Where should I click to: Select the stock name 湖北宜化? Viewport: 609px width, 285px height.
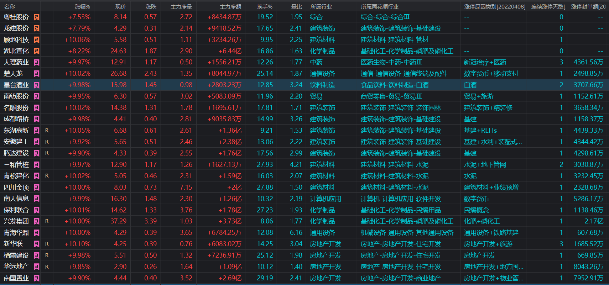point(16,51)
